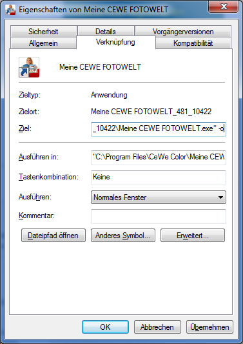Switch to the Allgemein tab
This screenshot has height=344, width=243.
click(43, 43)
